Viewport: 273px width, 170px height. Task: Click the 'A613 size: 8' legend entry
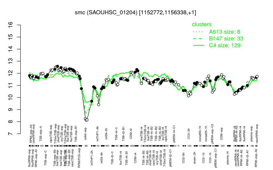(x=224, y=32)
